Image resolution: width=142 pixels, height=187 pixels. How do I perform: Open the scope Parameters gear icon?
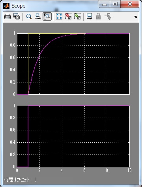tap(17, 17)
